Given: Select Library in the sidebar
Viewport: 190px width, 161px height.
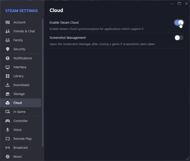Looking at the screenshot, I should 21,76.
